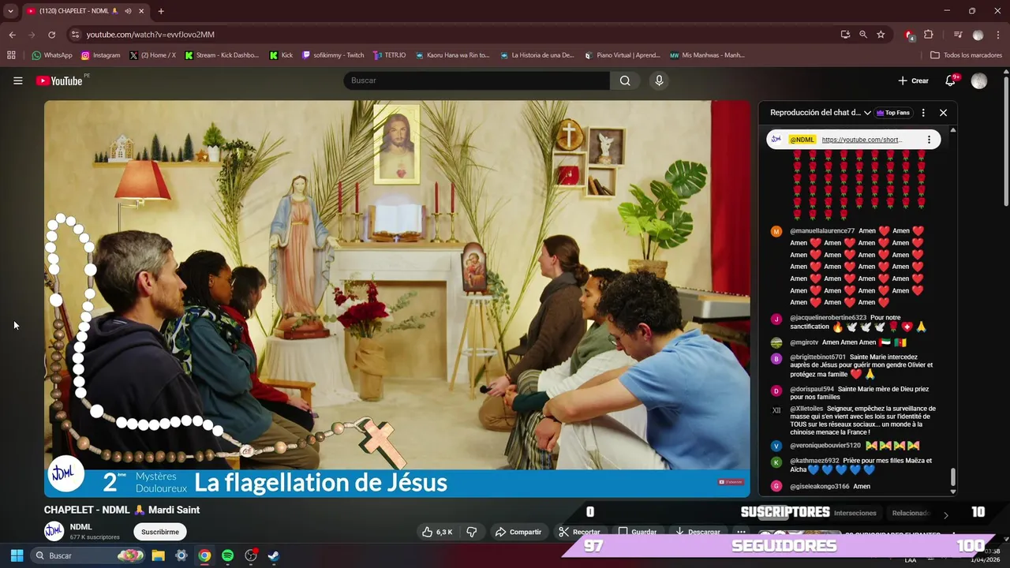Open Todos los marcadores folder
The width and height of the screenshot is (1010, 568).
966,55
